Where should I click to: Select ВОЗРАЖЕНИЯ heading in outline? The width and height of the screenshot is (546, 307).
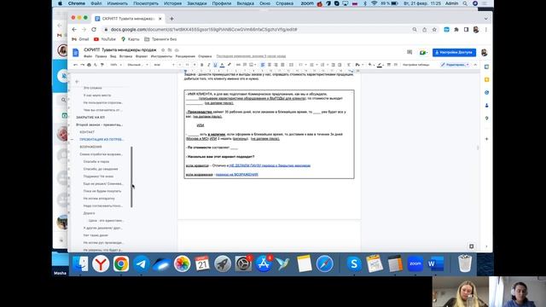pos(91,147)
